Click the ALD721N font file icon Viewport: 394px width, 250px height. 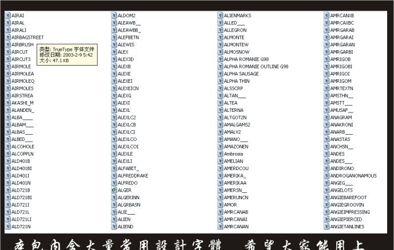pyautogui.click(x=8, y=226)
